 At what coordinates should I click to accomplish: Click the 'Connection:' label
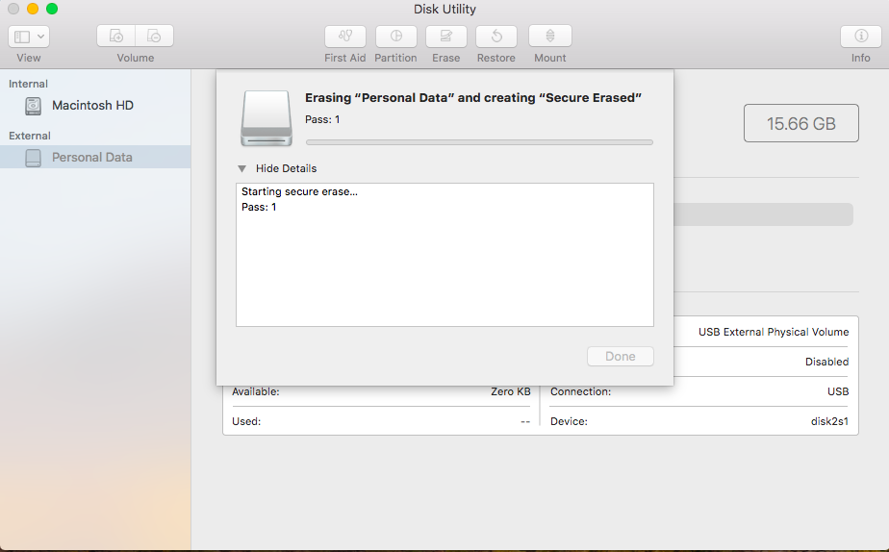(x=580, y=391)
